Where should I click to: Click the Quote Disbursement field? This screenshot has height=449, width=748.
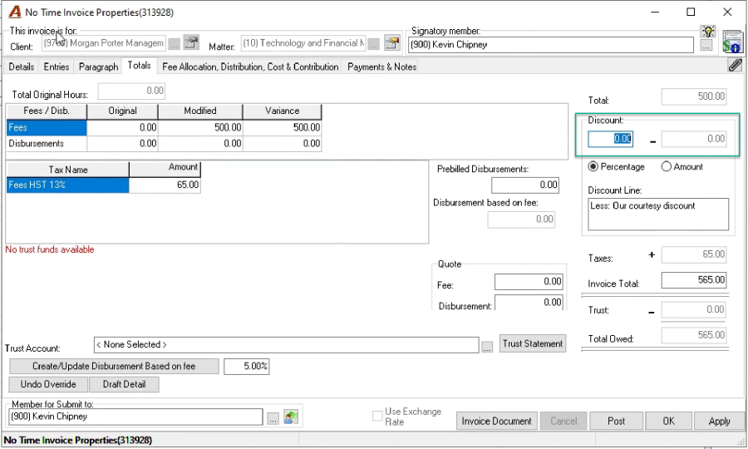point(529,303)
